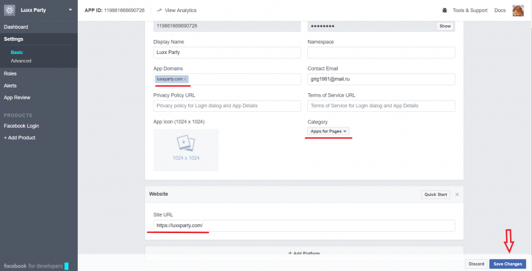Show the hidden App Secret
532x271 pixels.
pos(445,26)
